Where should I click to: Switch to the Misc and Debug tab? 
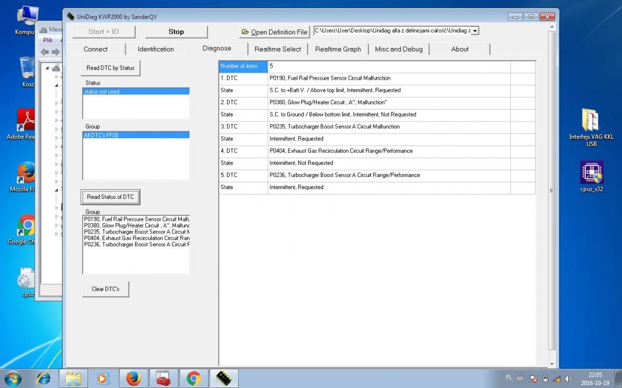pos(398,49)
